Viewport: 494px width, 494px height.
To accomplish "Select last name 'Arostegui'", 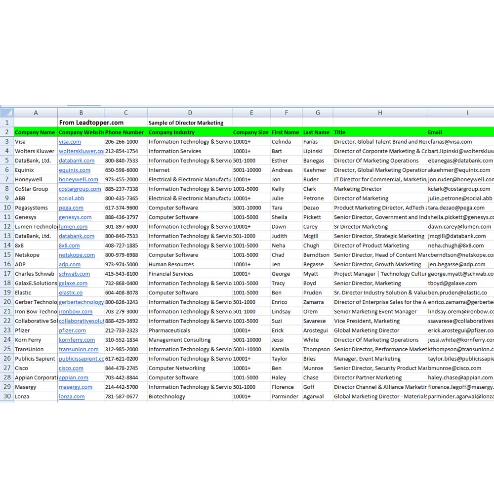I will tap(318, 330).
